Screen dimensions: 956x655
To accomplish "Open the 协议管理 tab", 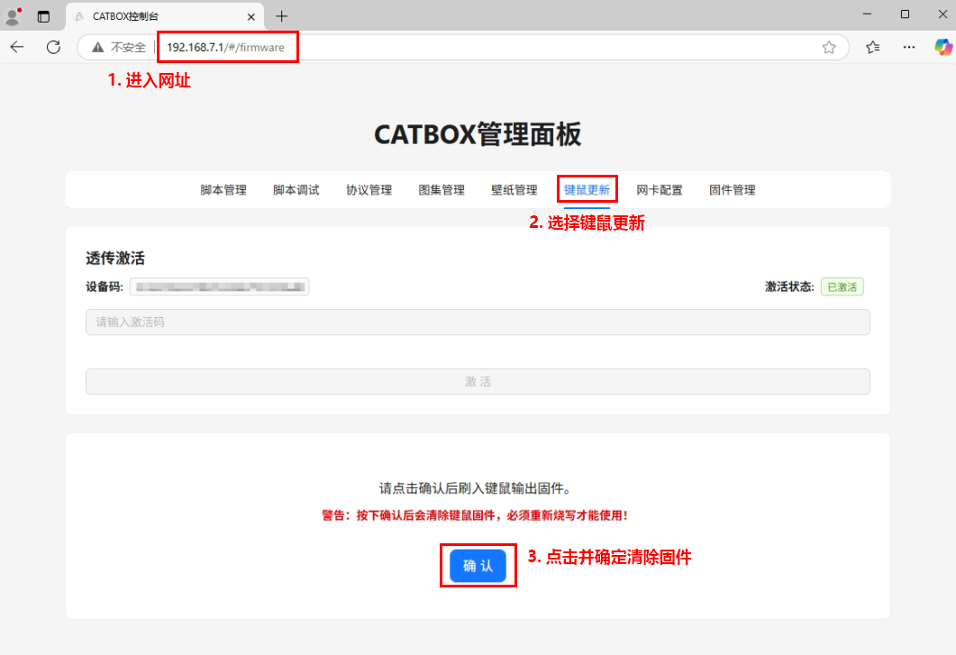I will click(x=369, y=190).
